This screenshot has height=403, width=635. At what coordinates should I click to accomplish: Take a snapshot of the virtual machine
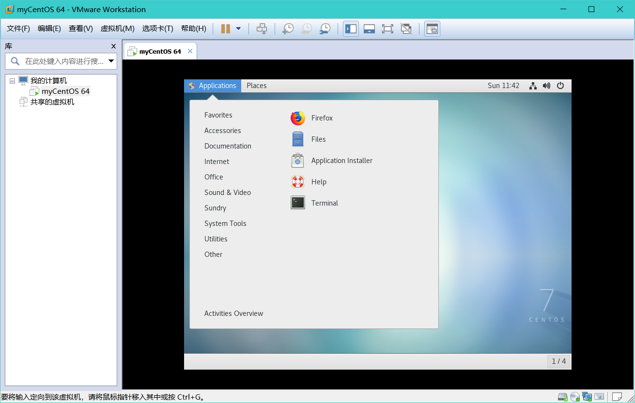coord(288,29)
